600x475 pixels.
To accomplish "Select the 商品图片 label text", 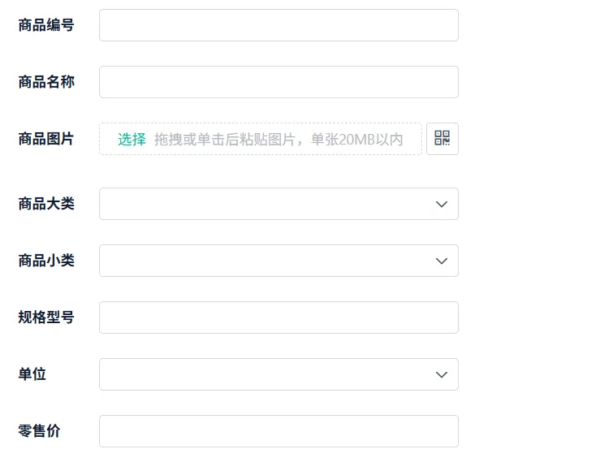I will pos(46,139).
